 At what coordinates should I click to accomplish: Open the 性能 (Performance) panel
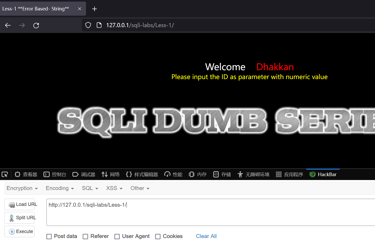(173, 174)
